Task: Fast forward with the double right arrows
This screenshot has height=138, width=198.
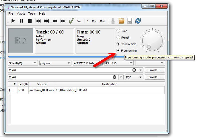Action: (63, 21)
